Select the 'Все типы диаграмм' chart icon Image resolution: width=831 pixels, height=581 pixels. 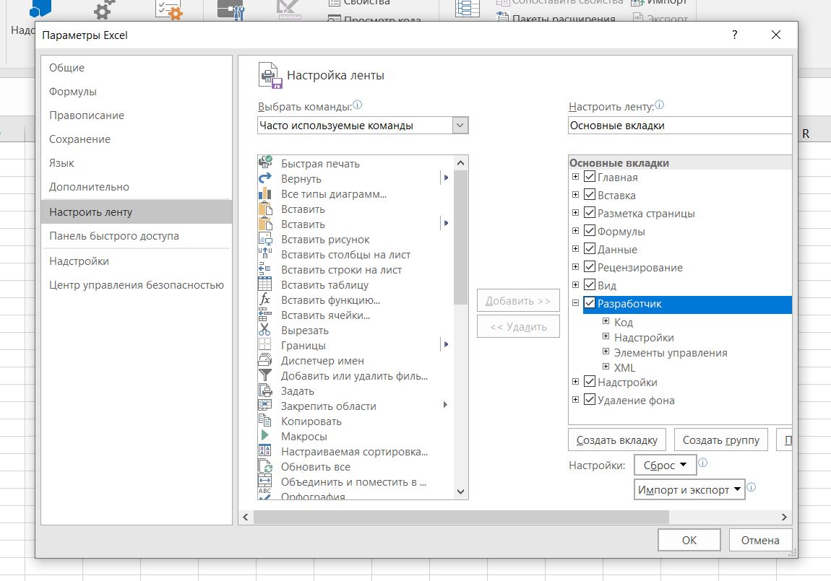click(265, 193)
